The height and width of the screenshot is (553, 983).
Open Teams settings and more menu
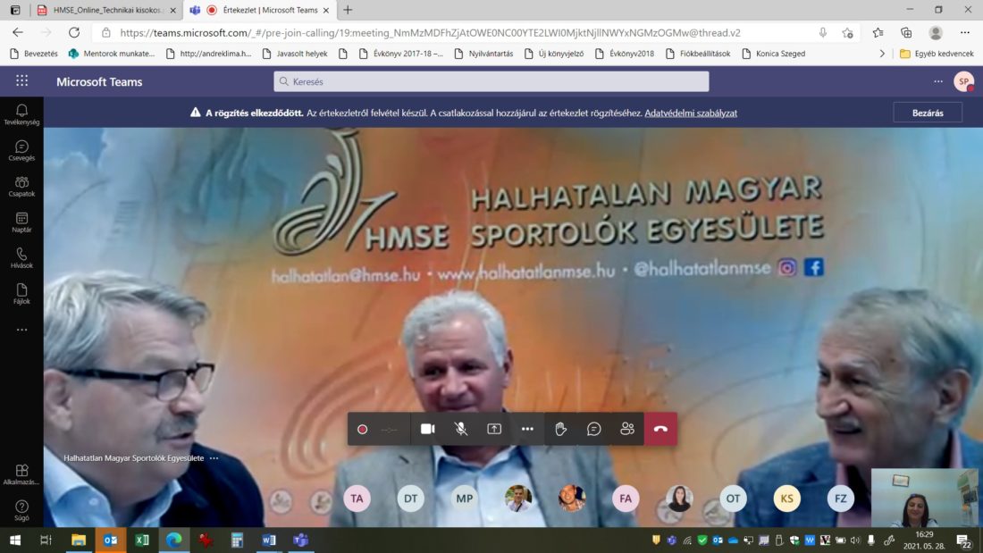[x=937, y=81]
